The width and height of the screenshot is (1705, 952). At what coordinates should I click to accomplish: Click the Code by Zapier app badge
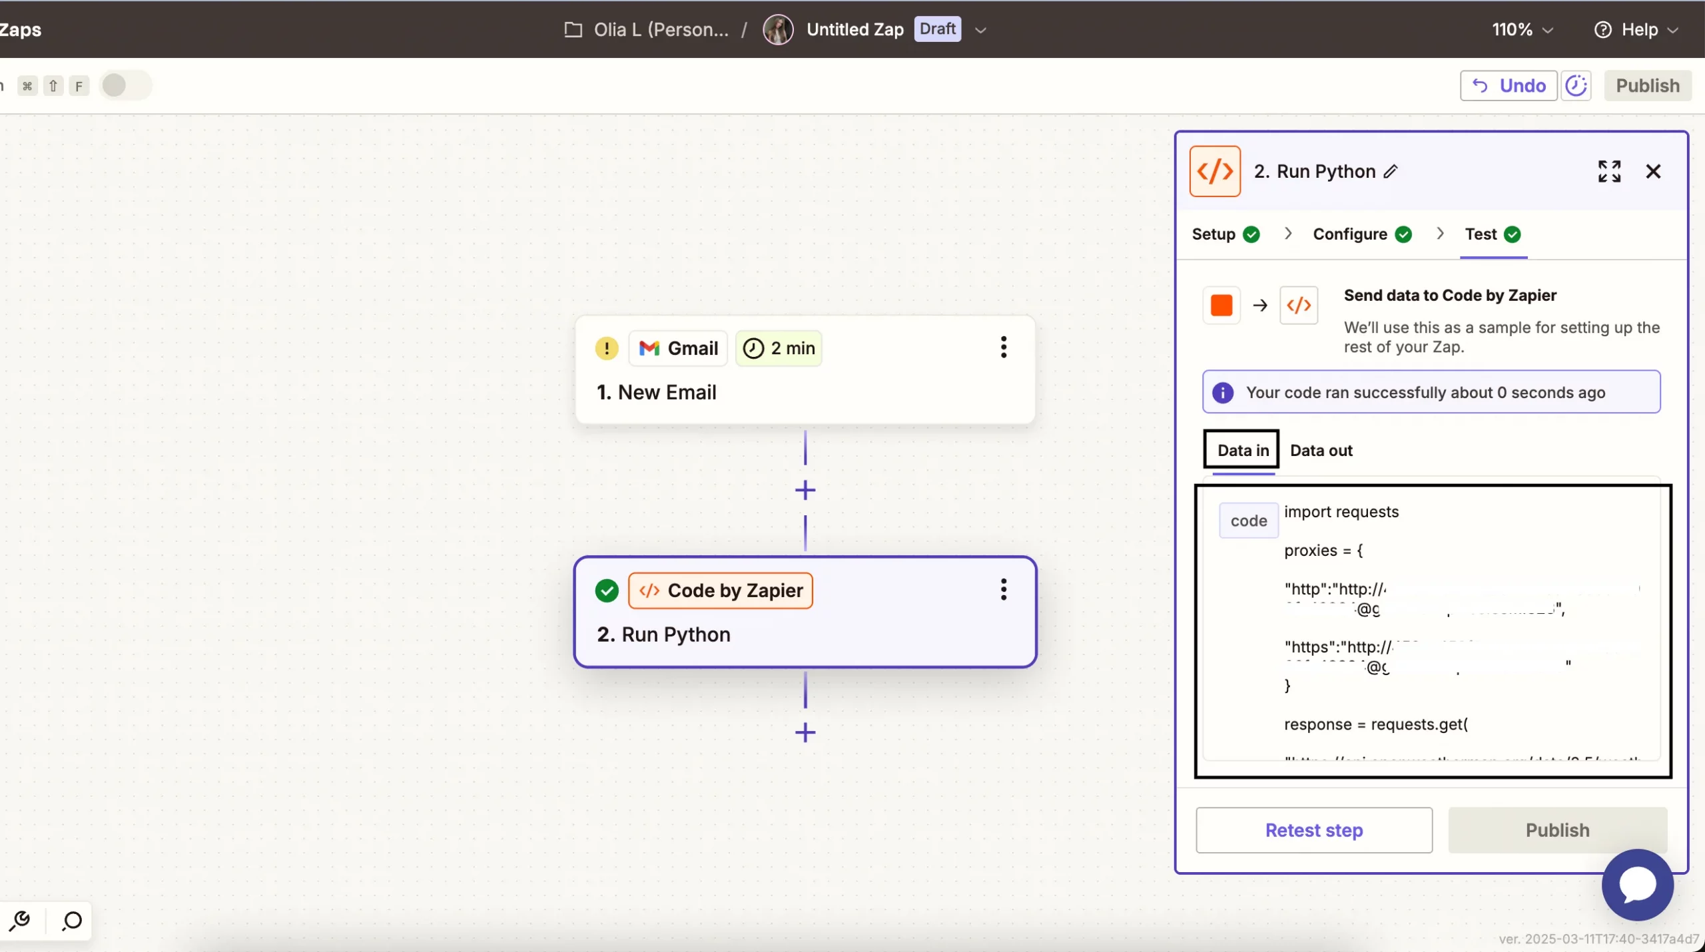pyautogui.click(x=721, y=590)
